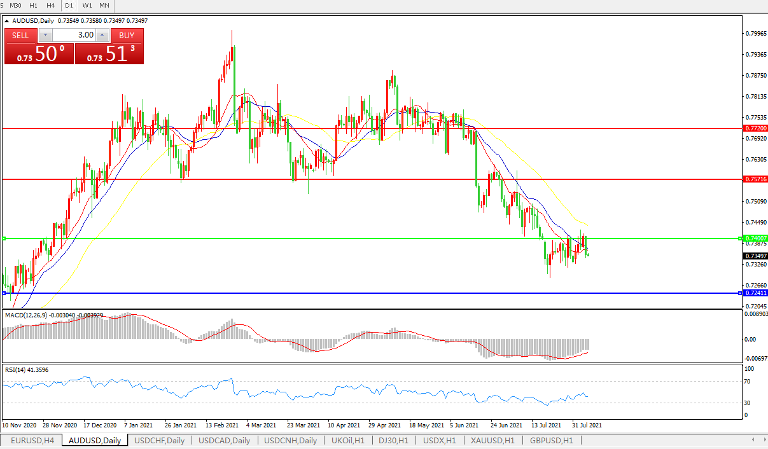Click the volume increase arrow
The height and width of the screenshot is (449, 768).
point(102,35)
